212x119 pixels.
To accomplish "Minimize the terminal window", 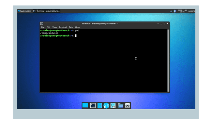I will [x=161, y=24].
